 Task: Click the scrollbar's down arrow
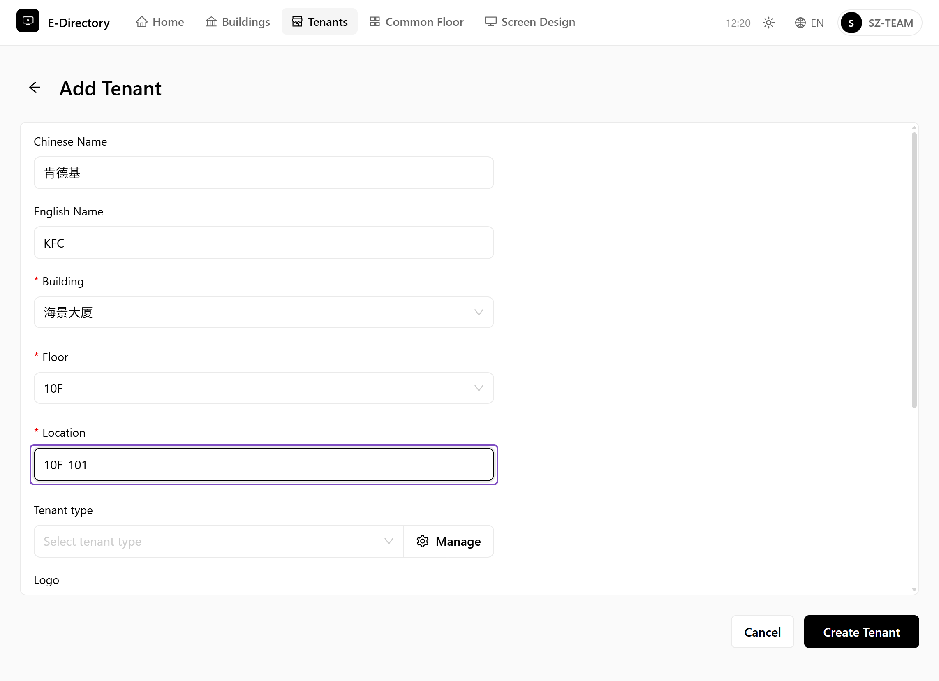pos(914,590)
